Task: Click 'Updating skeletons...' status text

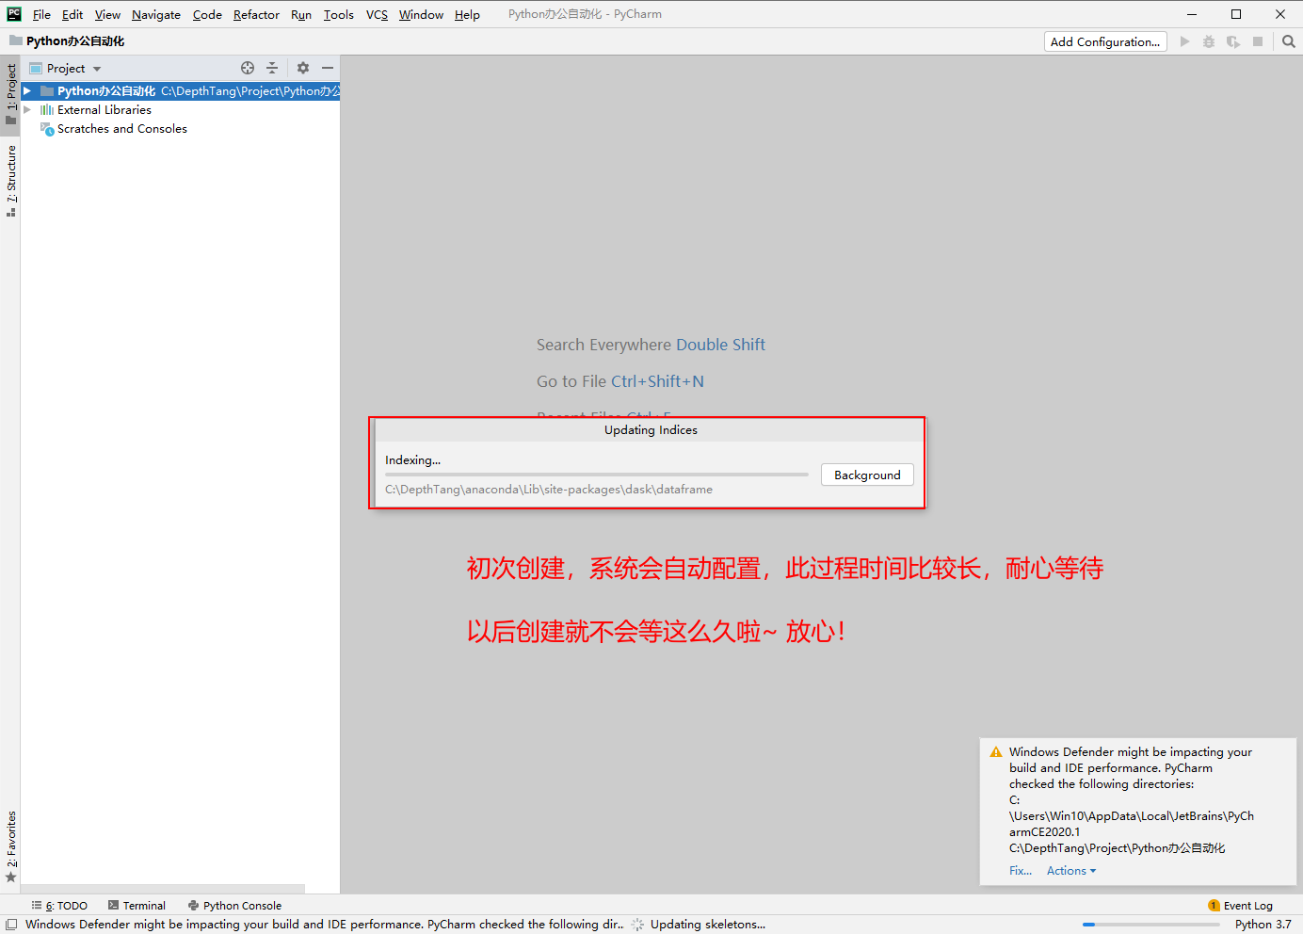Action: click(x=708, y=925)
